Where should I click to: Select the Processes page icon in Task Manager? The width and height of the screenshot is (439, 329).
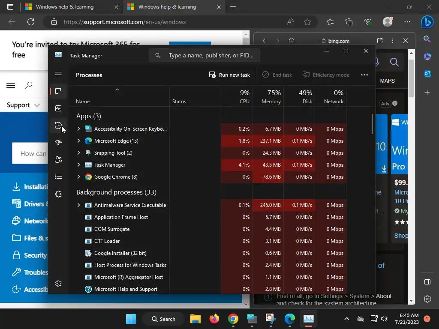click(x=58, y=91)
